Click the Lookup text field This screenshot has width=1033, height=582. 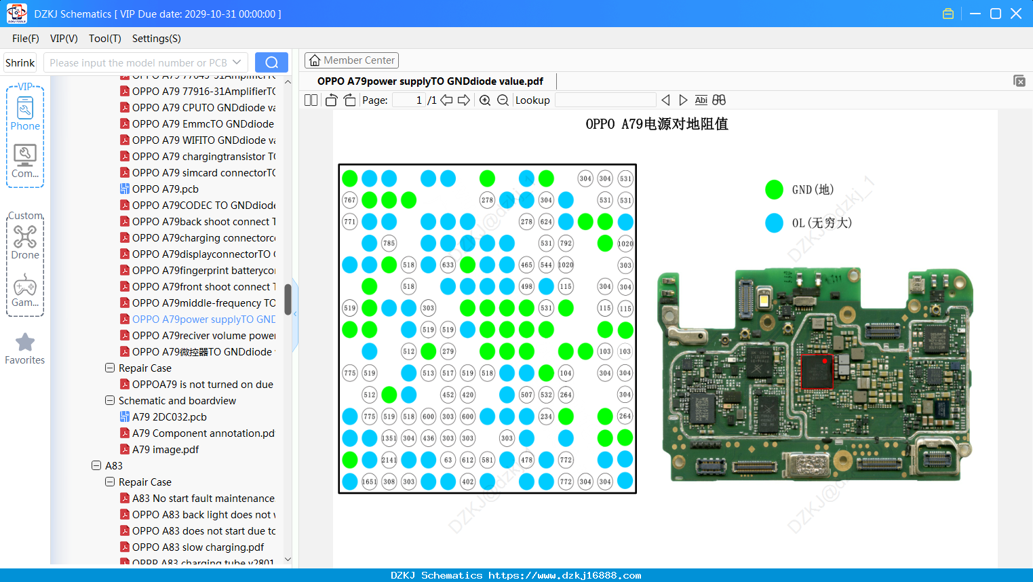(x=605, y=100)
